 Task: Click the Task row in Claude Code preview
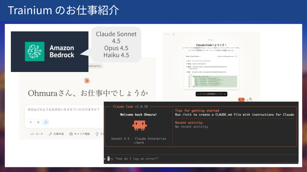198,61
